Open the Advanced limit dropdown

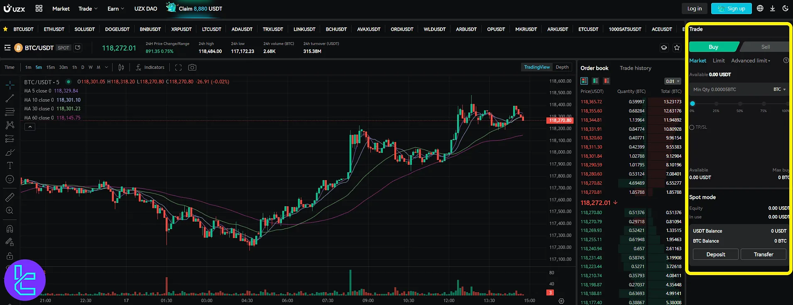point(751,61)
